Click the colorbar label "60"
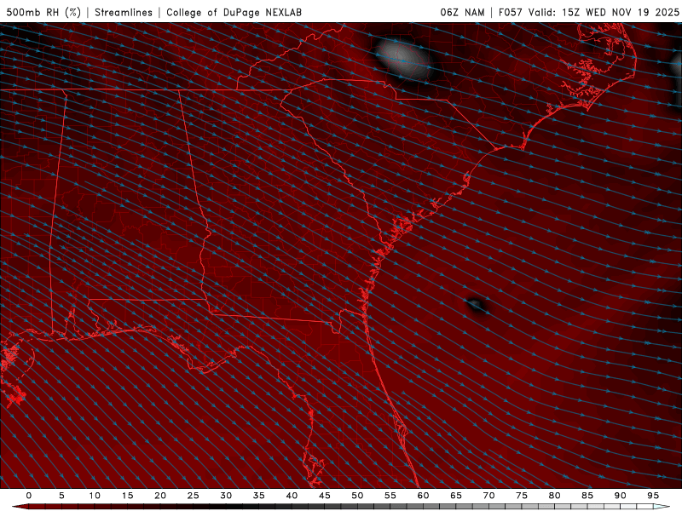 pos(423,496)
